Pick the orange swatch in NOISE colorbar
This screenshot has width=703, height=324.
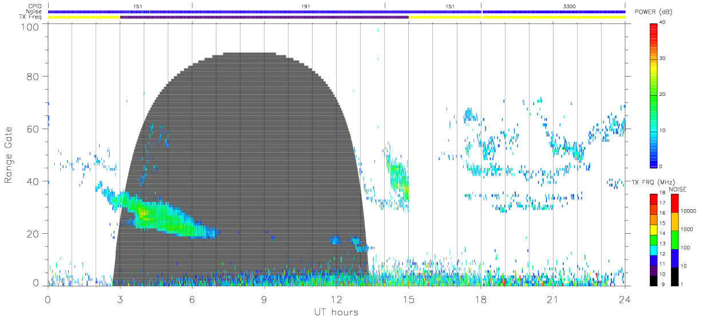pyautogui.click(x=675, y=221)
